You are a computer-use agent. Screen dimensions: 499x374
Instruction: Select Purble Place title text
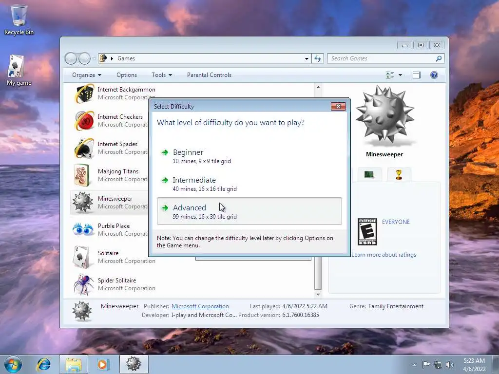point(114,226)
